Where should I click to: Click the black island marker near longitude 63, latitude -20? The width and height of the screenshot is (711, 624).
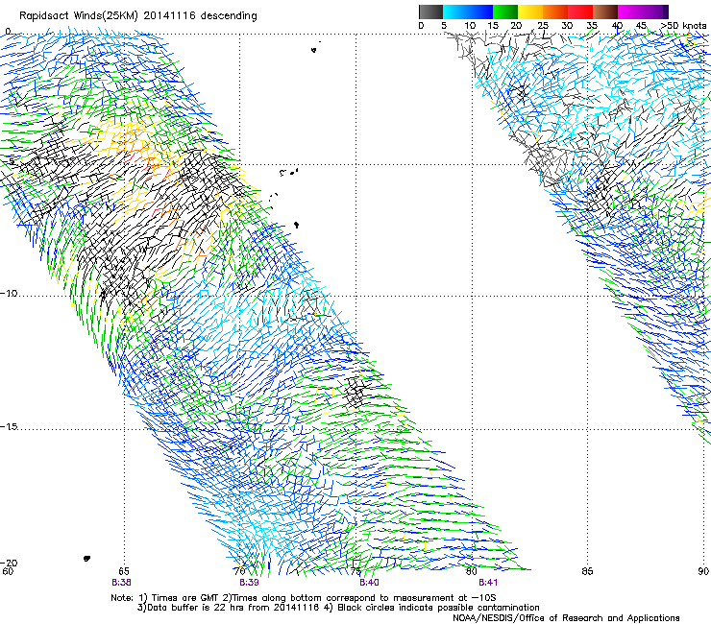pyautogui.click(x=87, y=559)
